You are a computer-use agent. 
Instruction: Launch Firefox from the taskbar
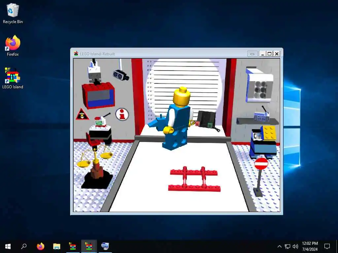[x=41, y=246]
